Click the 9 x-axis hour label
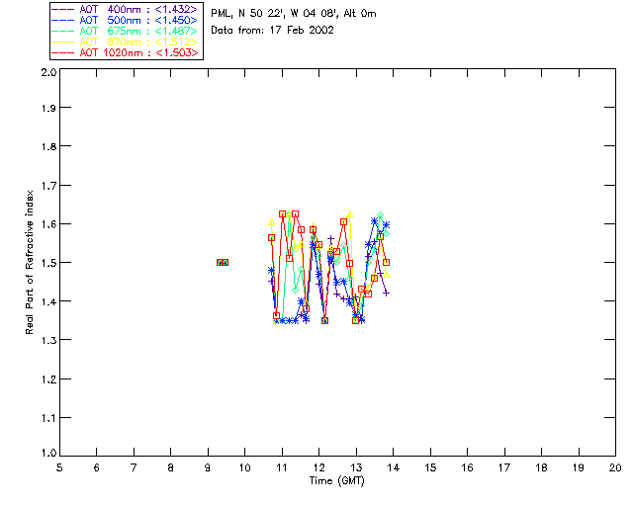Viewport: 633px width, 506px height. [x=208, y=467]
